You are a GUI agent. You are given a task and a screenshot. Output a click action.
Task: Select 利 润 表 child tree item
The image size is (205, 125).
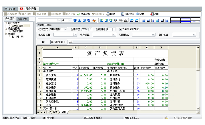tap(17, 37)
